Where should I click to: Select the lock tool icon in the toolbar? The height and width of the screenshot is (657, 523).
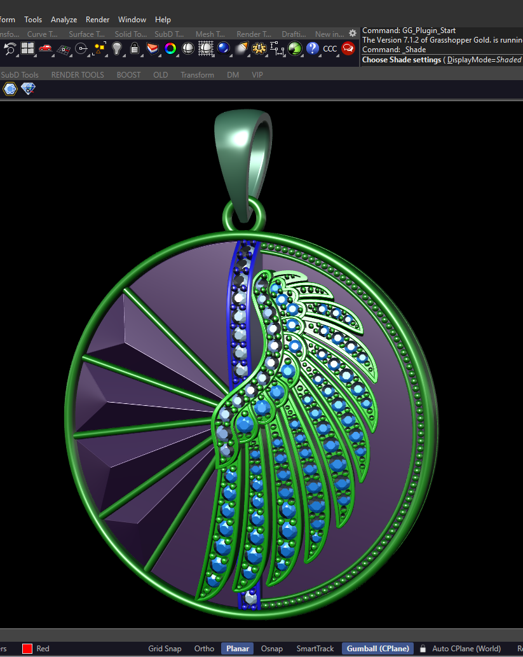click(x=134, y=48)
